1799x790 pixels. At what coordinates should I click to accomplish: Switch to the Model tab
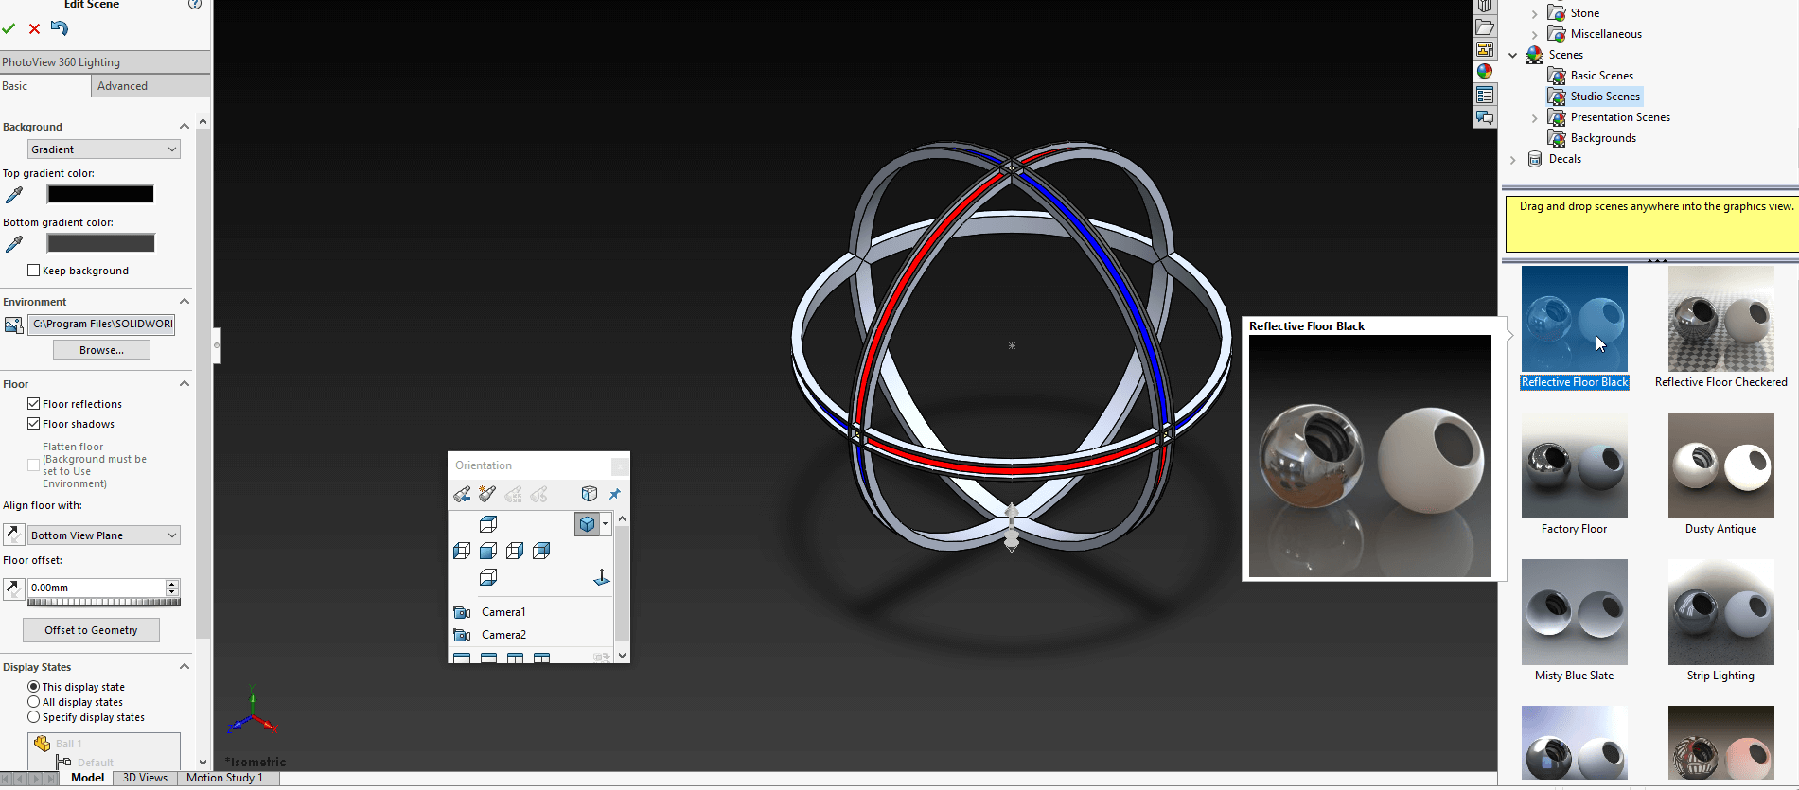(x=88, y=778)
